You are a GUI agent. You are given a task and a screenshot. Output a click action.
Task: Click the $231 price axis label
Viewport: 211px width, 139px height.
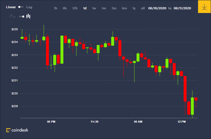(x=15, y=81)
